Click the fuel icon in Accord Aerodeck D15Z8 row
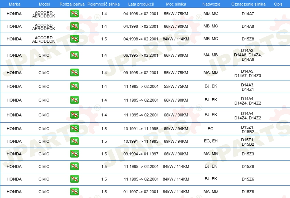The width and height of the screenshot is (290, 198). tap(74, 39)
